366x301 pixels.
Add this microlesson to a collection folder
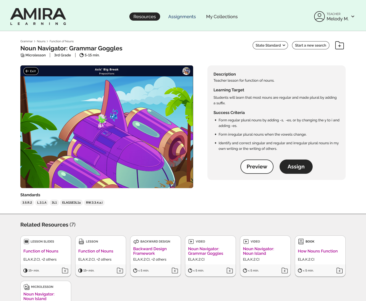(340, 45)
